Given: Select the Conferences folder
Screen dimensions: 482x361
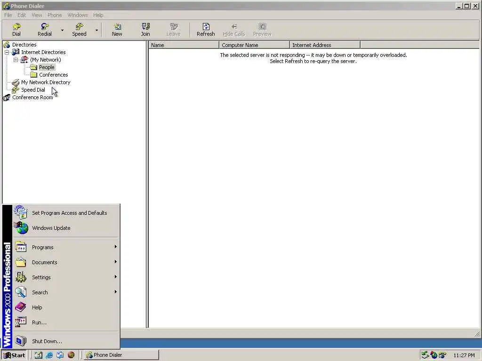Looking at the screenshot, I should coord(54,75).
